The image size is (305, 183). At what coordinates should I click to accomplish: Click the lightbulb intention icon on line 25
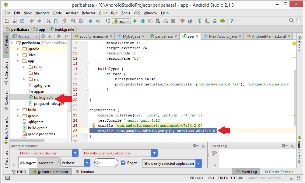point(93,125)
